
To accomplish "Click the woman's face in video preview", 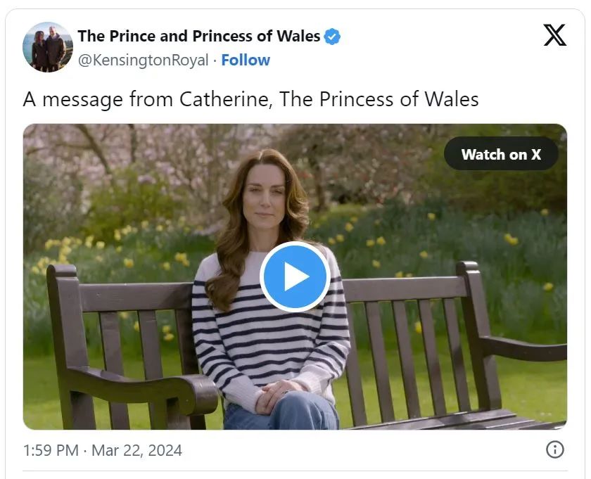I will coord(265,196).
